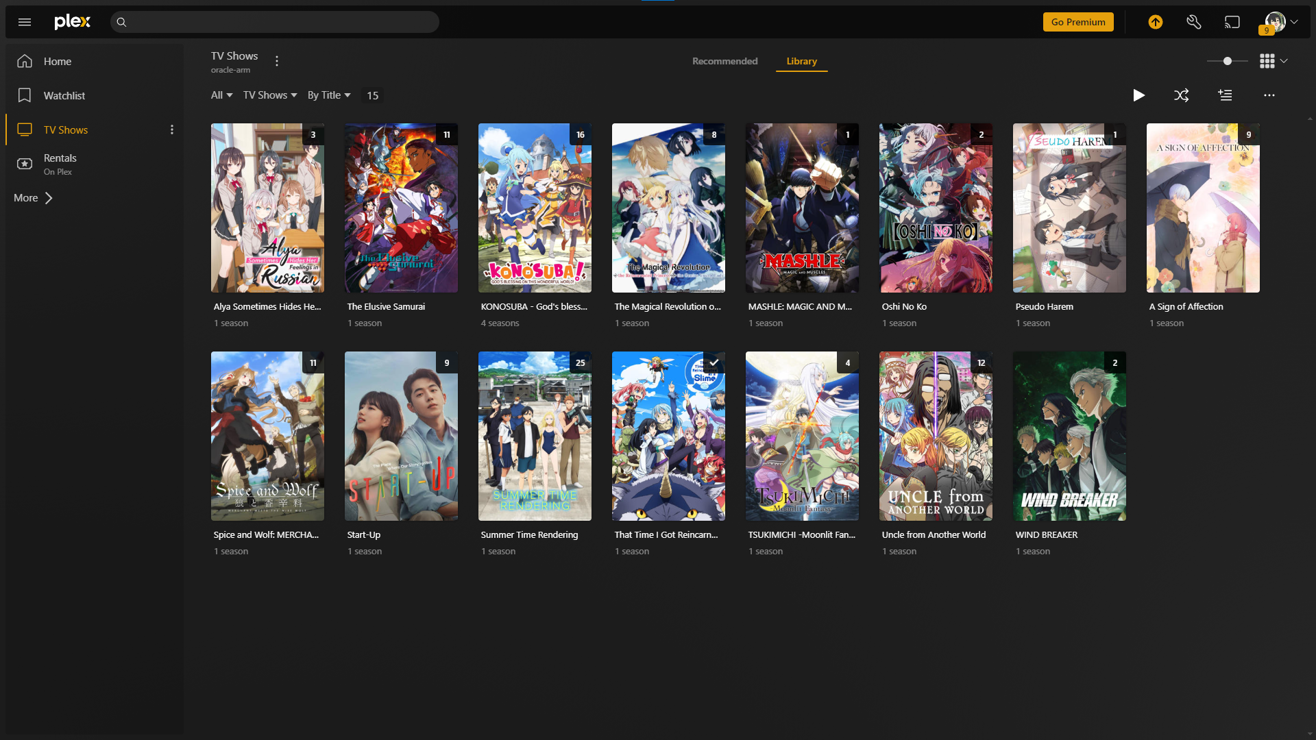Toggle watched checkmark on Slime show poster

(714, 362)
